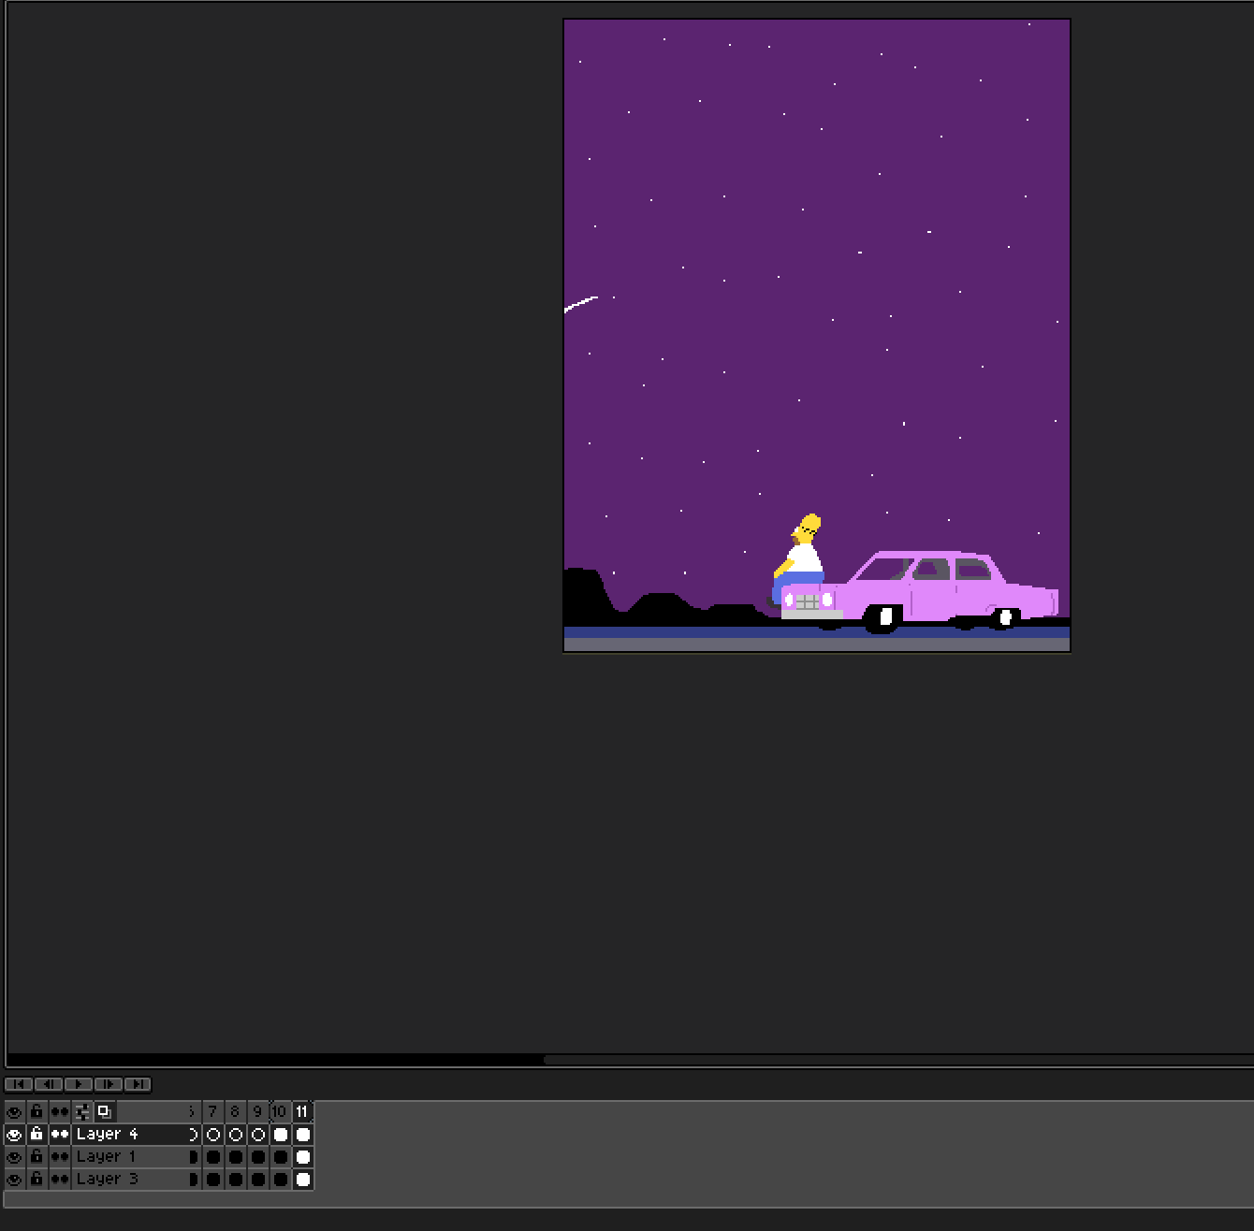
Task: Select Layer 3 cel at frame 9
Action: [258, 1179]
